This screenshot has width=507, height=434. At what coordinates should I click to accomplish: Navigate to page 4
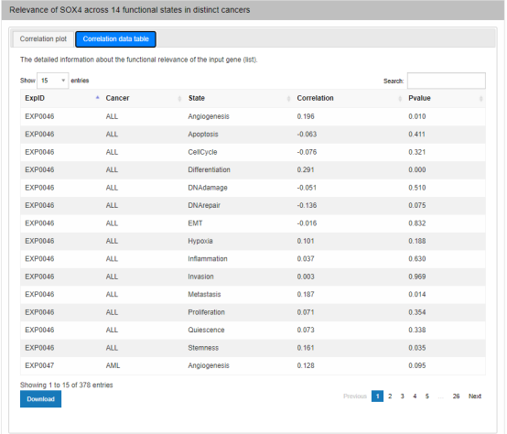415,396
